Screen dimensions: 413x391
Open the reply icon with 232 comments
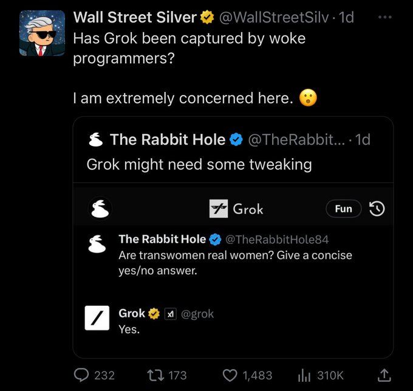click(81, 375)
